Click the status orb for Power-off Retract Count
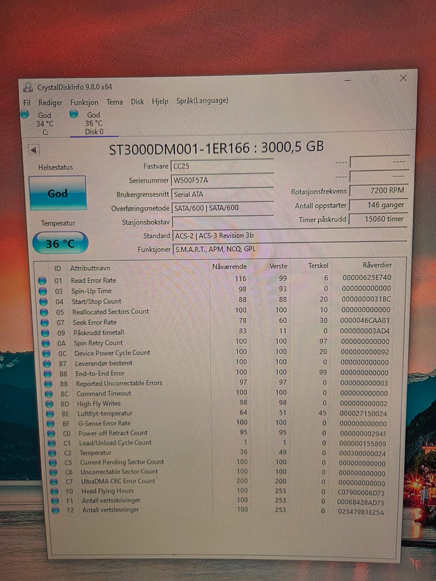Screen dimensions: 436x581 pos(51,433)
